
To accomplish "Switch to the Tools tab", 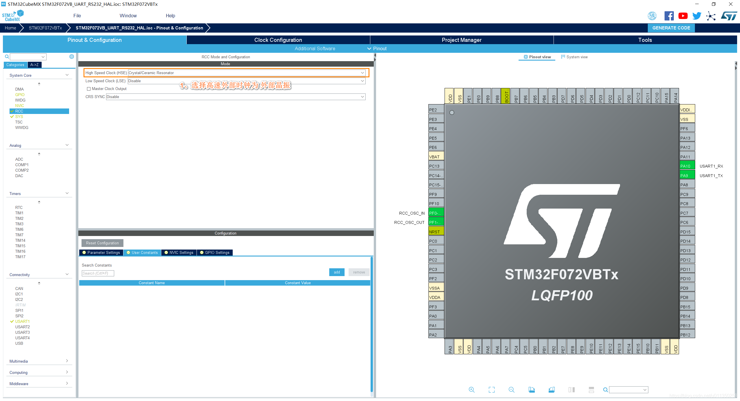I will pyautogui.click(x=645, y=40).
